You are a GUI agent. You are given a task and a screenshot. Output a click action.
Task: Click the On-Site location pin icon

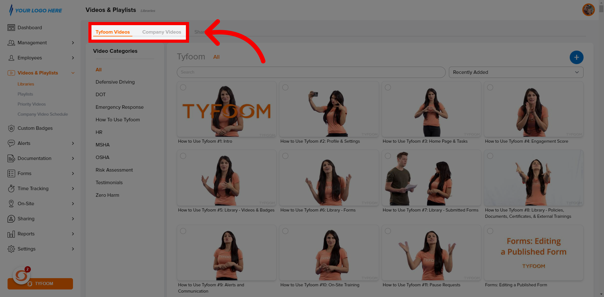[x=11, y=204]
